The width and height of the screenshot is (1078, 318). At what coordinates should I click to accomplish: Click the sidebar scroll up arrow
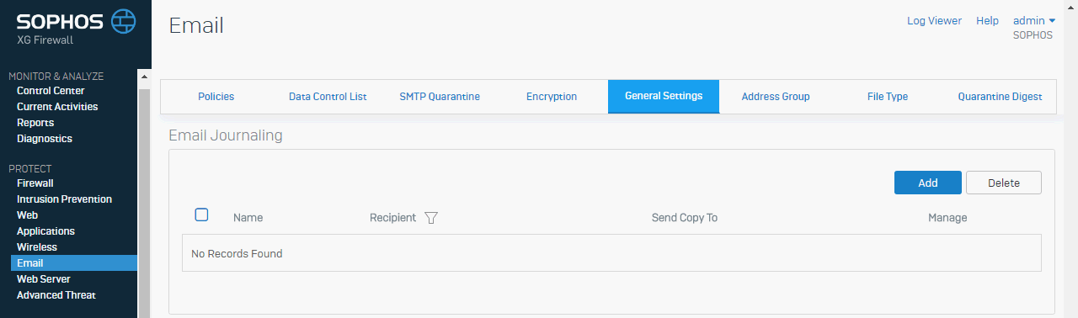pos(144,77)
